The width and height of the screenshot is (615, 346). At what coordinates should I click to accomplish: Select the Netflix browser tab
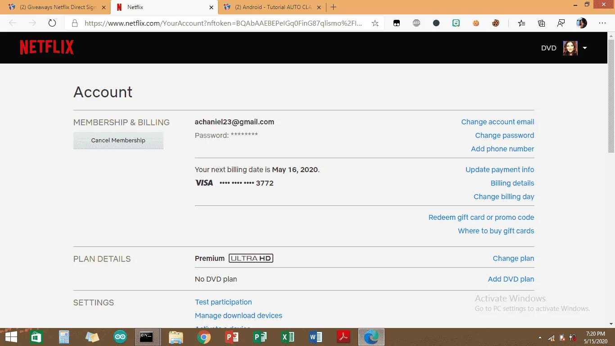pyautogui.click(x=164, y=7)
